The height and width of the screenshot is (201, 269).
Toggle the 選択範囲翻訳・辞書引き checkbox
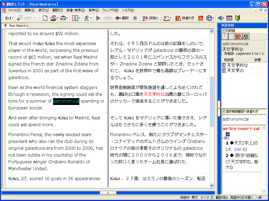pyautogui.click(x=223, y=111)
